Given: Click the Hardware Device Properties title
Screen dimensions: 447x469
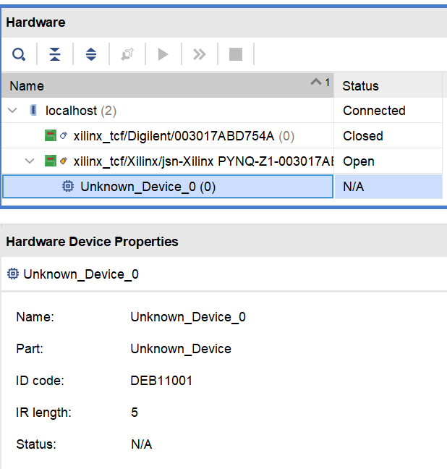Looking at the screenshot, I should tap(92, 242).
